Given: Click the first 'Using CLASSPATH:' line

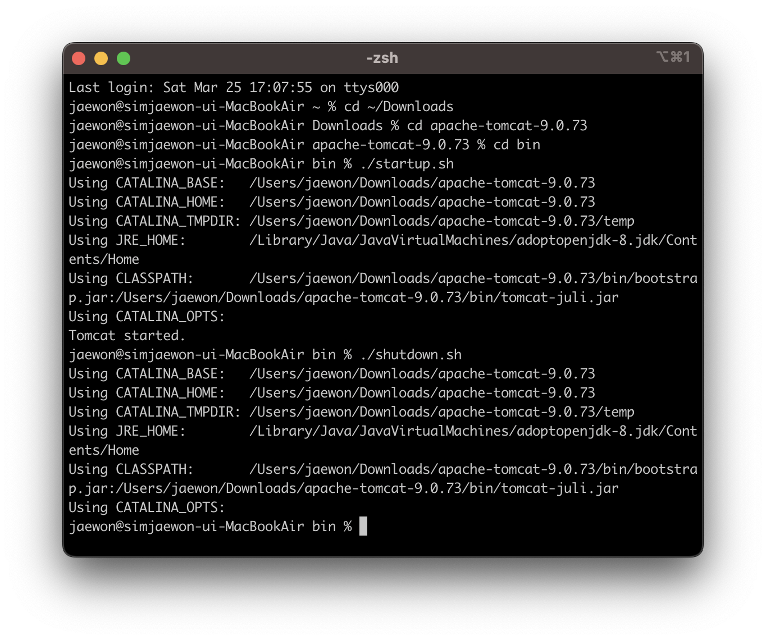Looking at the screenshot, I should [383, 278].
